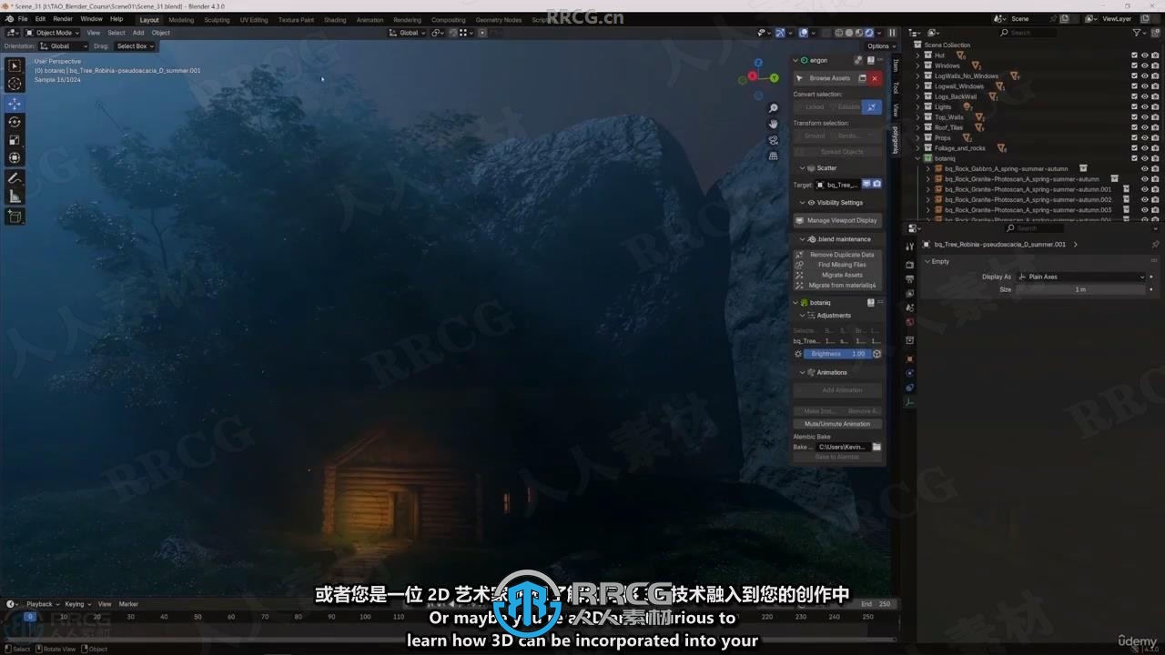Collapse the botaniq collection
1165x655 pixels.
point(918,158)
